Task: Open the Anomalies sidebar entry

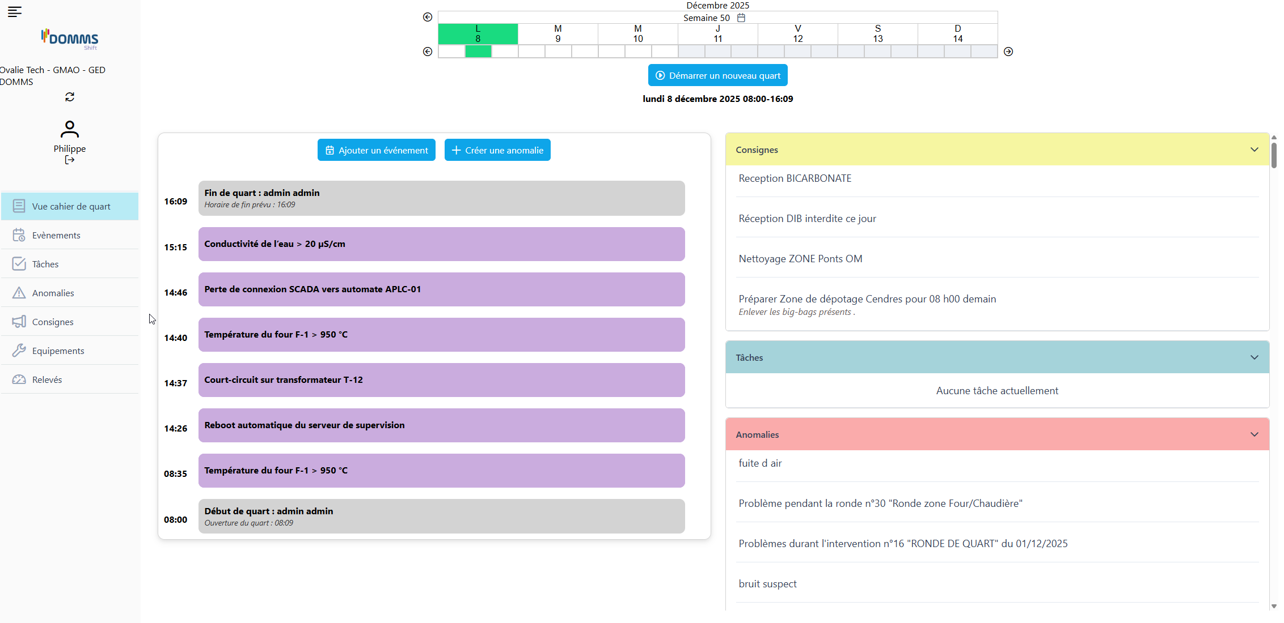Action: click(x=53, y=293)
